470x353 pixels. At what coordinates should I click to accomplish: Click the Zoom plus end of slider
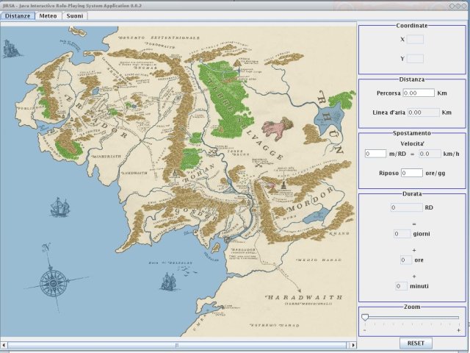click(x=458, y=330)
